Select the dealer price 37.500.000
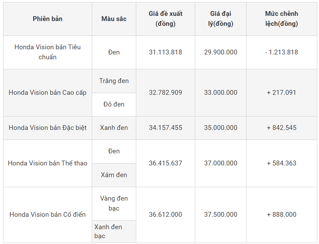 pyautogui.click(x=221, y=215)
